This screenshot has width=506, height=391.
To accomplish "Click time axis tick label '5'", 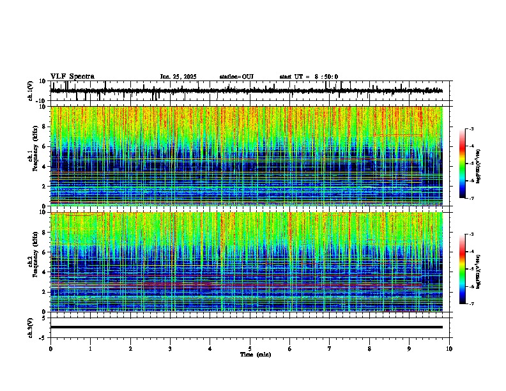I will pos(250,349).
